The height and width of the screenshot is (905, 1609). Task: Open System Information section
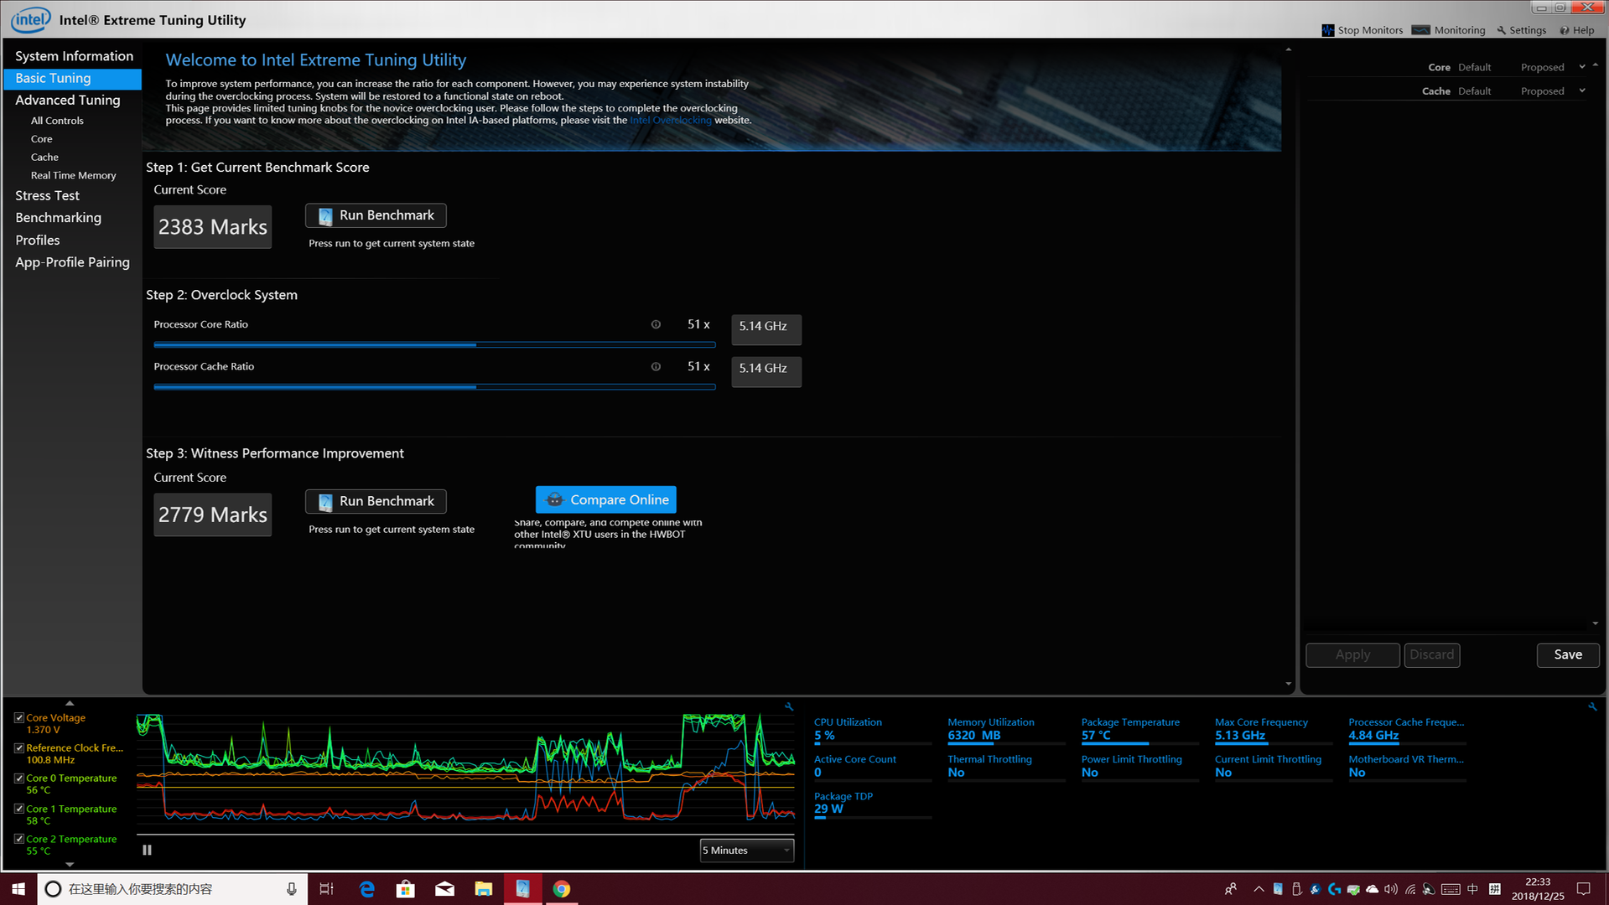point(74,56)
